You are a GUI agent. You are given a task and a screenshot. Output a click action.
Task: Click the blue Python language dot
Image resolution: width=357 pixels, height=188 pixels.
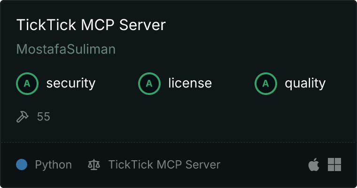tap(22, 164)
